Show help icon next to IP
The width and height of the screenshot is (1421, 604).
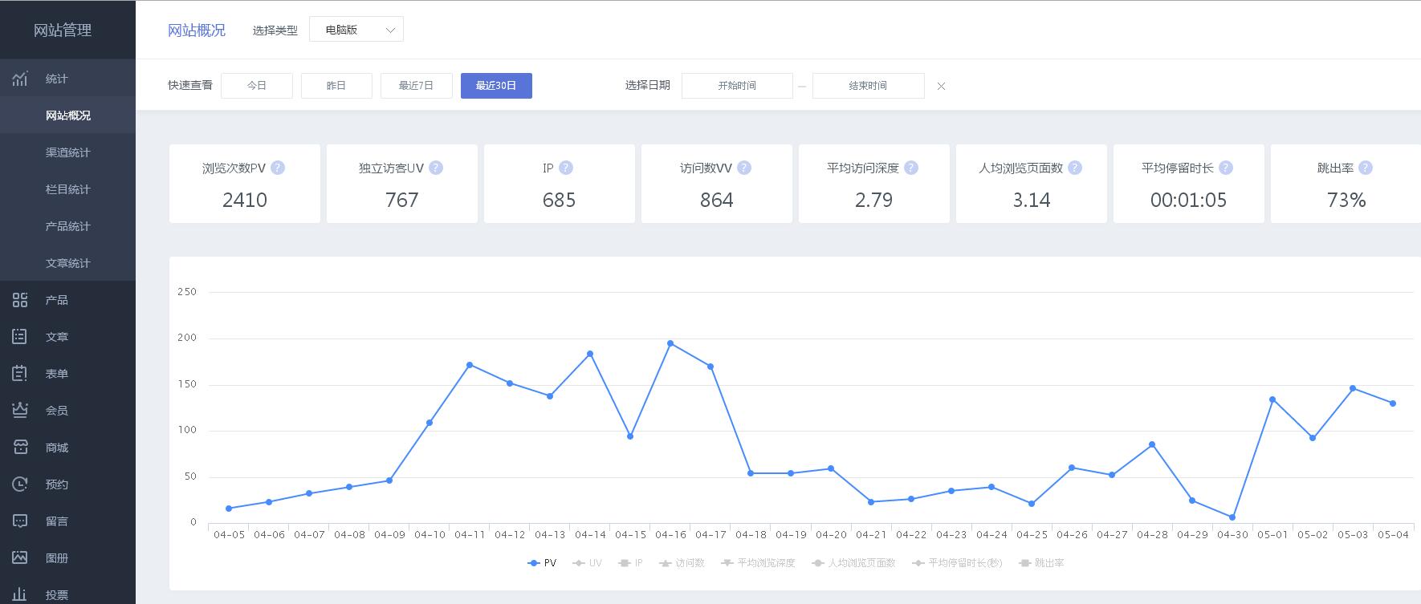(x=566, y=168)
